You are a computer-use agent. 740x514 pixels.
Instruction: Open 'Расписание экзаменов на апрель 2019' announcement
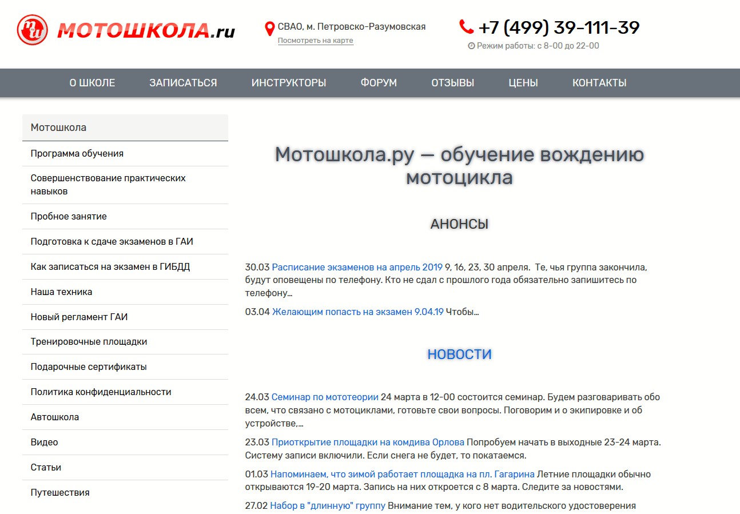[x=357, y=267]
